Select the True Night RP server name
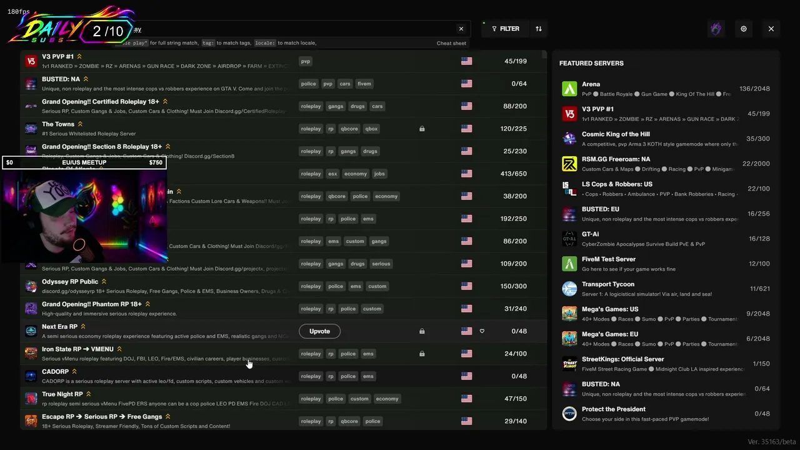This screenshot has width=800, height=450. point(62,394)
